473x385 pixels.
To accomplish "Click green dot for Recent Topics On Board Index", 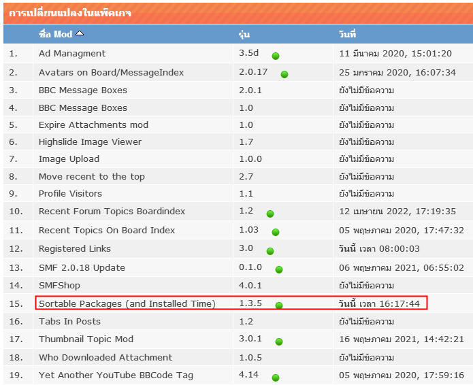I will point(276,232).
